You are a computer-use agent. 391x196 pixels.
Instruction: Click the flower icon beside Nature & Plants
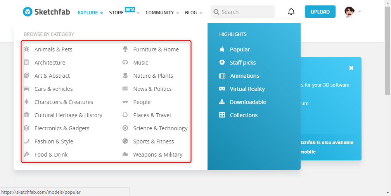125,75
